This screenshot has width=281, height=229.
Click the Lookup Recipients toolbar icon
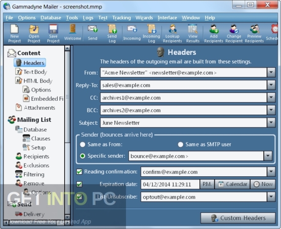click(x=172, y=34)
